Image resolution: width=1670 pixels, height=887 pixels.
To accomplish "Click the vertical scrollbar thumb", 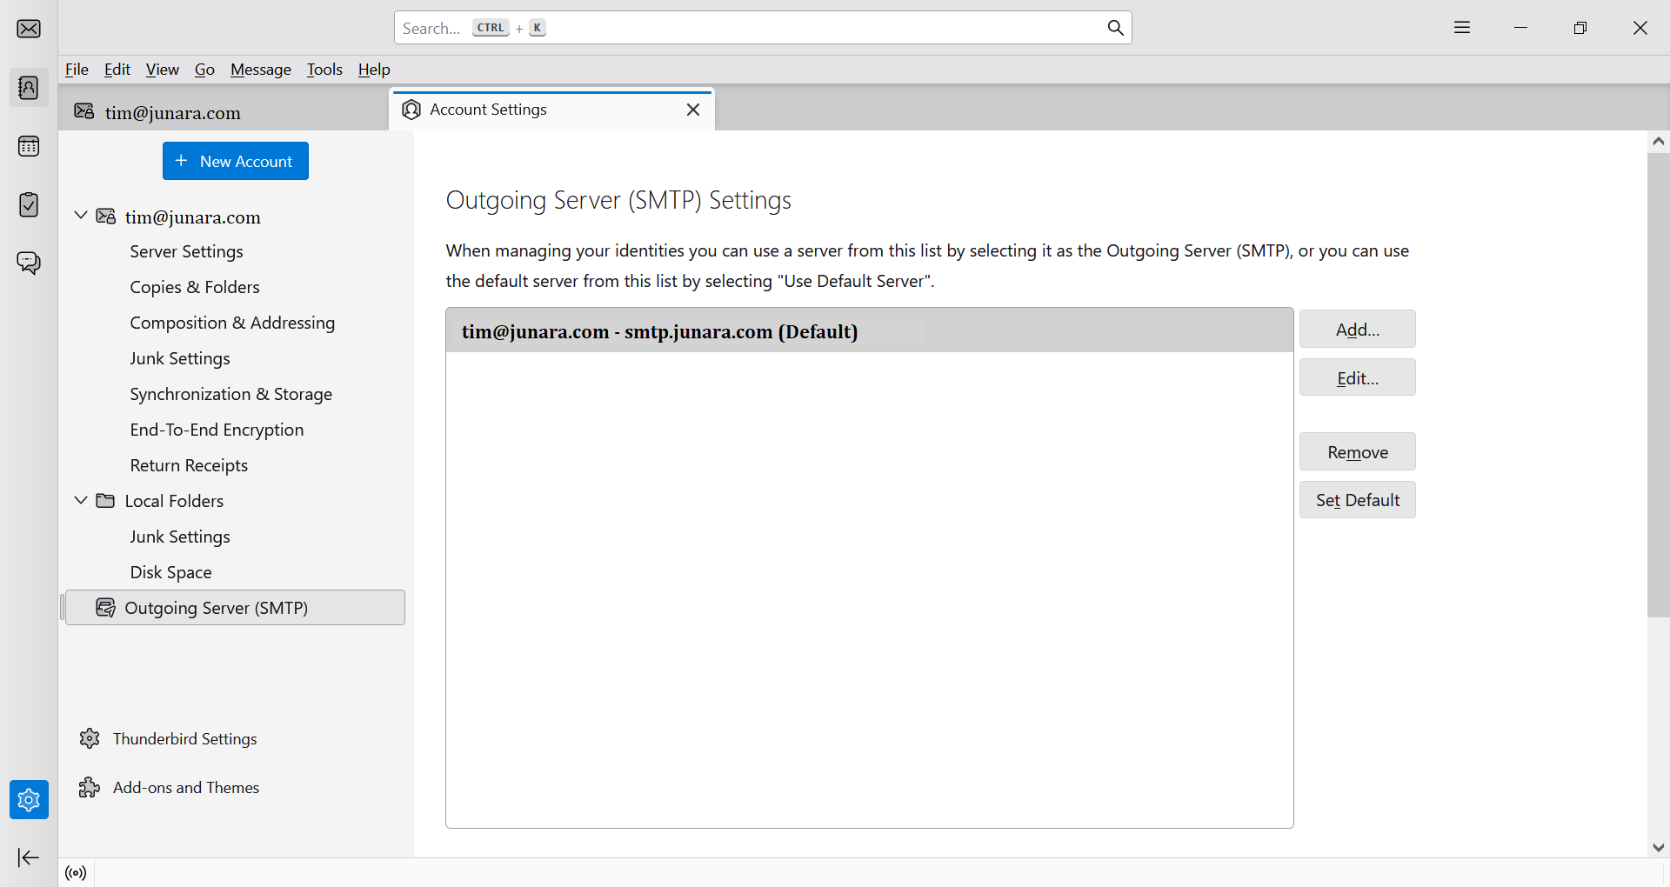I will click(x=1658, y=385).
